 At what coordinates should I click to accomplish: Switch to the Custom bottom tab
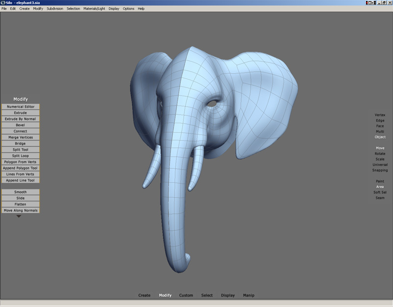point(186,295)
